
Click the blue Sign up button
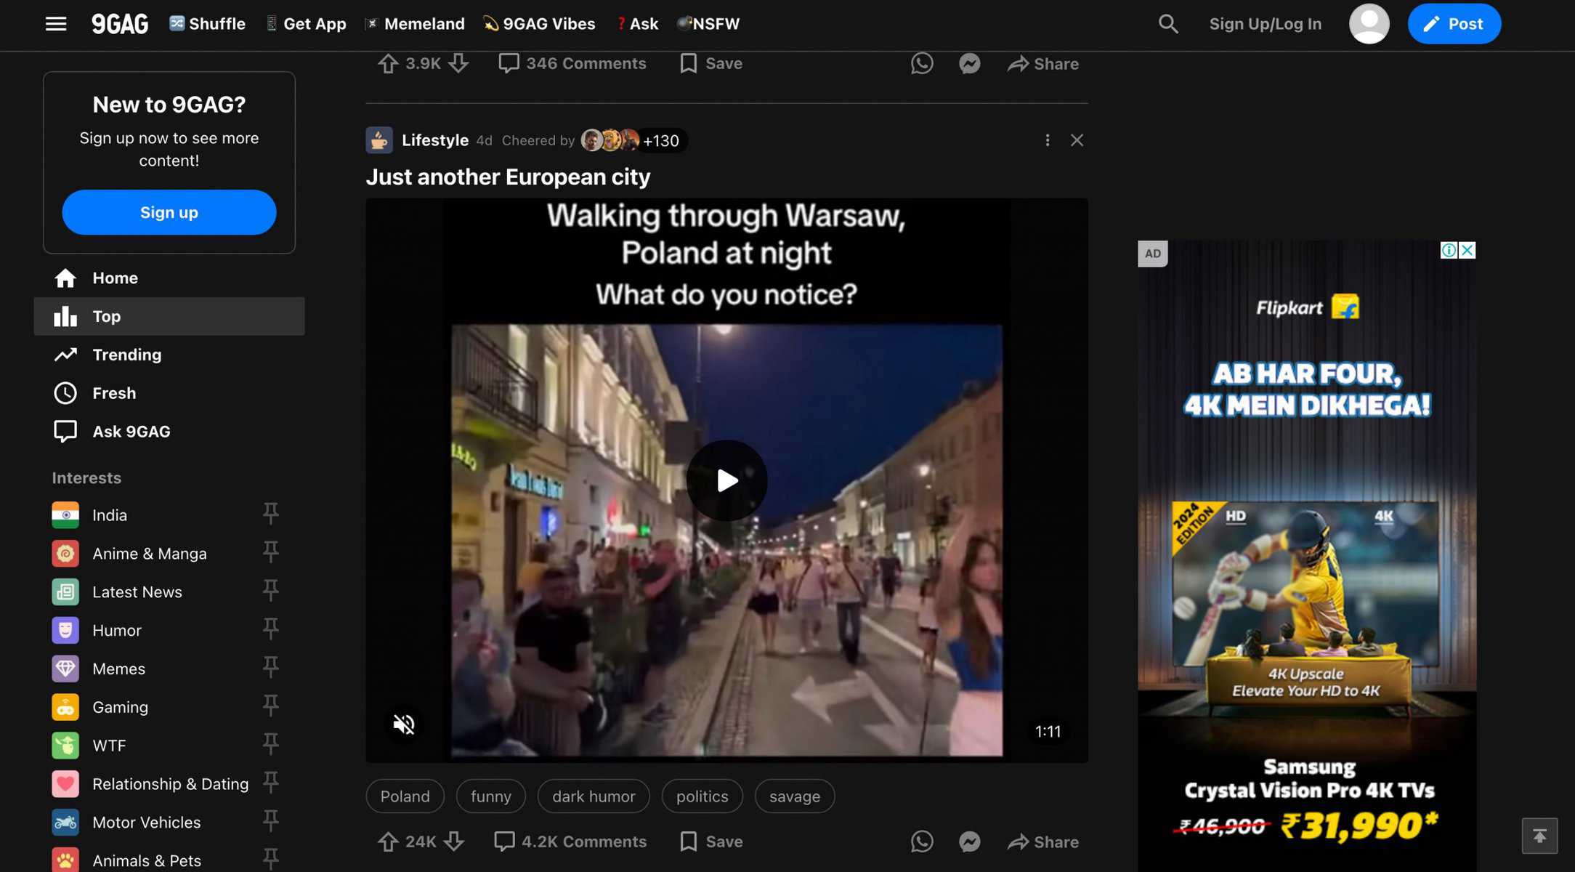pos(169,212)
